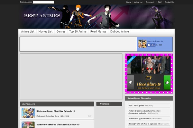Open BestAnimes.tv Facebook page link
193x128 pixels.
[x=155, y=41]
